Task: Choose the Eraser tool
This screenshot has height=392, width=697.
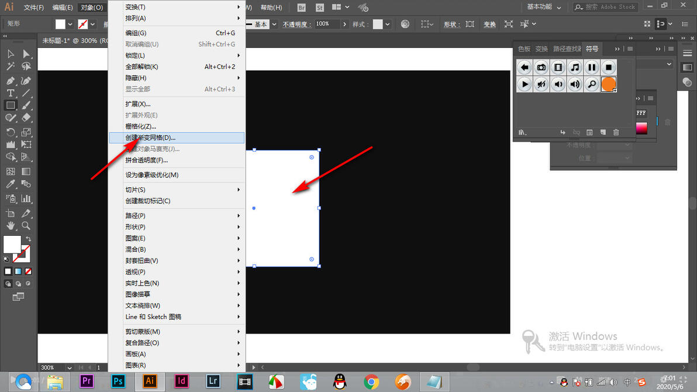Action: point(26,118)
